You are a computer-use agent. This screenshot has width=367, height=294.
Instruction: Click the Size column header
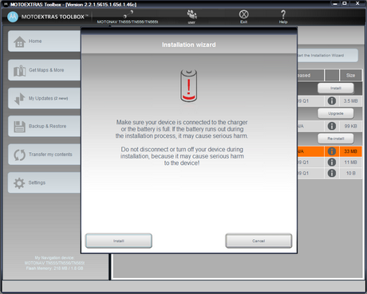pos(350,76)
